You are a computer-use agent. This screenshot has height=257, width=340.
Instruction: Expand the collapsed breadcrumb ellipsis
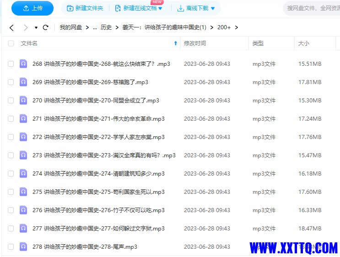[95, 27]
